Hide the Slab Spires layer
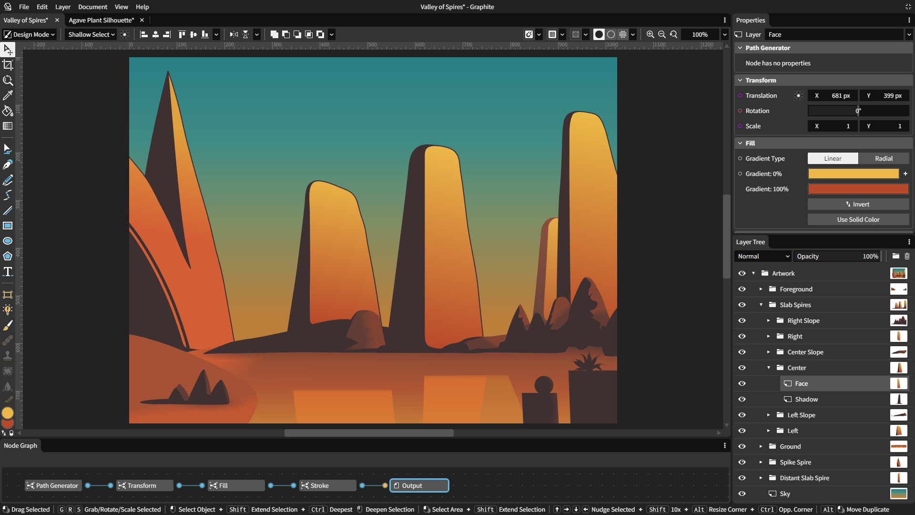Viewport: 915px width, 515px height. (742, 304)
